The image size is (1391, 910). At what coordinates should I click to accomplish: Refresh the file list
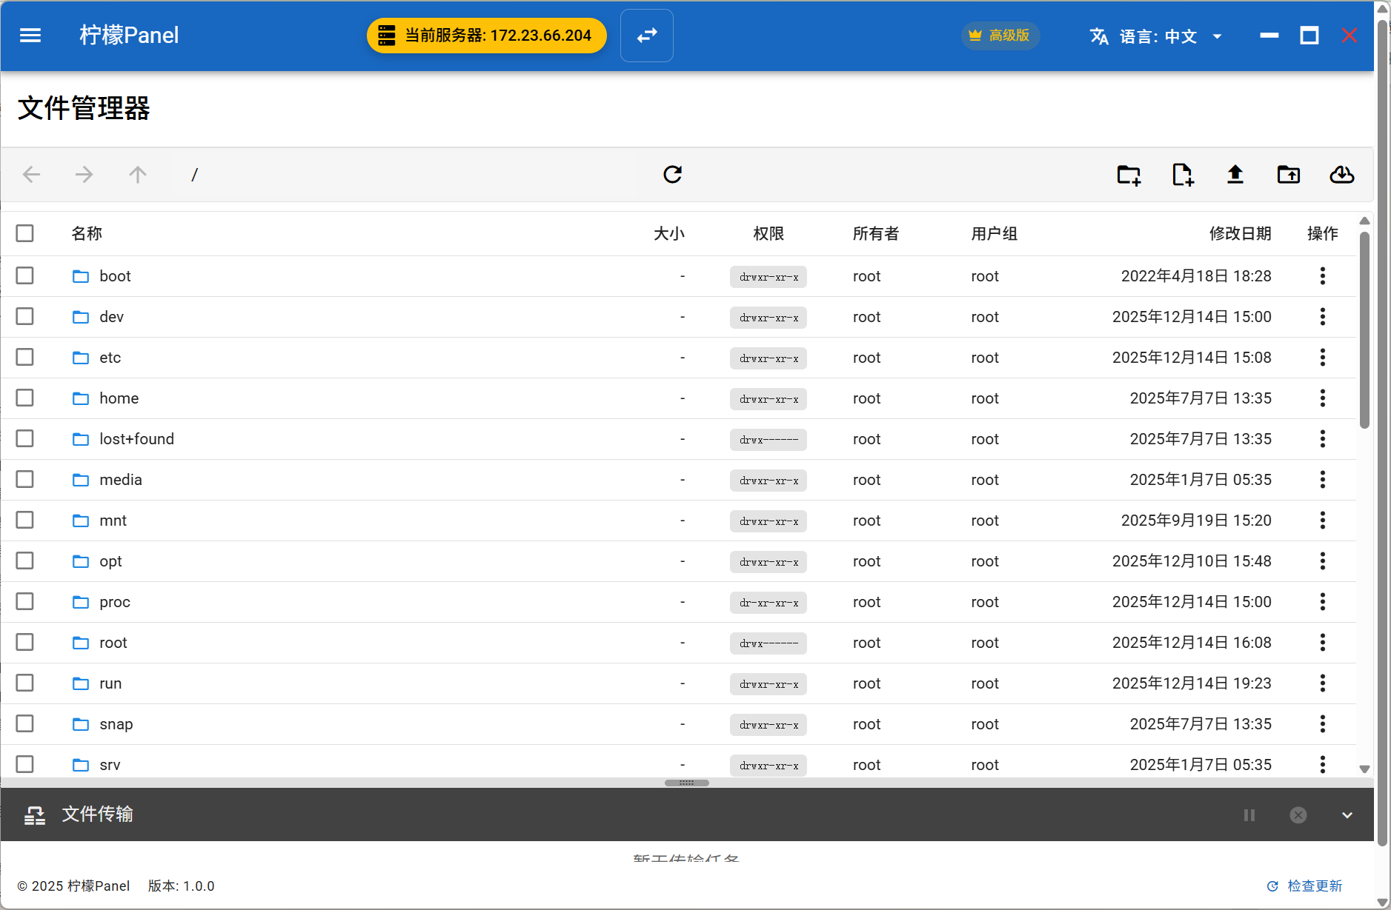[672, 174]
